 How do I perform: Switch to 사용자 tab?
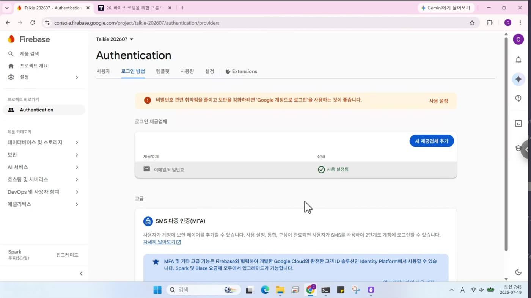pos(103,71)
